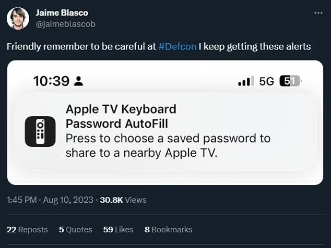Viewport: 331px width, 248px height.
Task: Open the #Defcon hashtag link
Action: (x=177, y=46)
